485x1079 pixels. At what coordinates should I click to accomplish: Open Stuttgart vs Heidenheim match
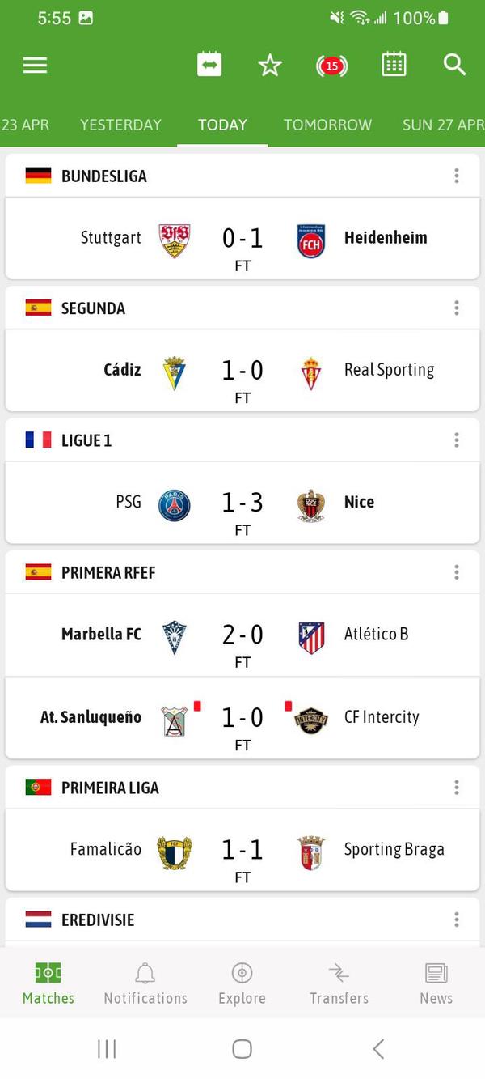(x=242, y=240)
